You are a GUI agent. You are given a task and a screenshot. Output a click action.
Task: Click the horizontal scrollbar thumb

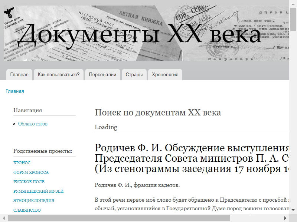(119, 218)
